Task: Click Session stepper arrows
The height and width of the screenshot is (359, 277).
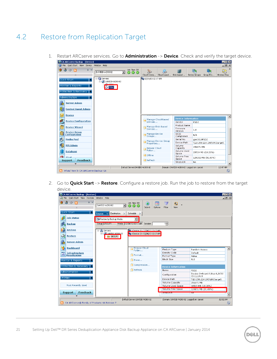Action: point(167,224)
